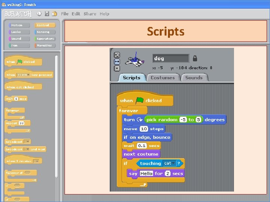
Task: Click the sprite name field 'dog'
Action: 171,58
